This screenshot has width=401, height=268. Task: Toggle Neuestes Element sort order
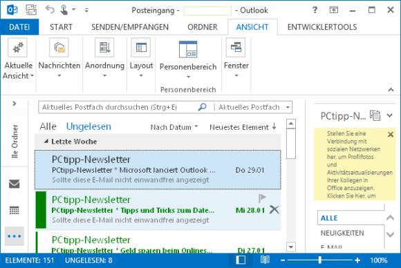(243, 127)
